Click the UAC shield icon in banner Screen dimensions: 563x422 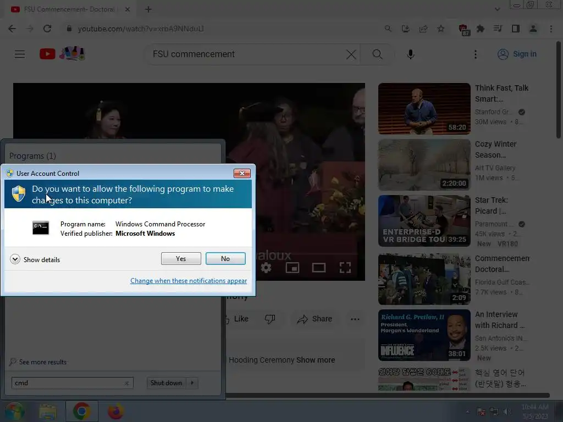point(19,194)
